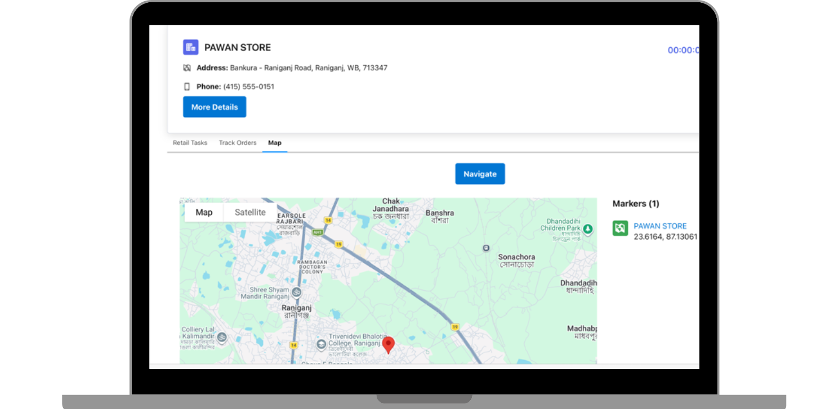
Task: Click the Banshra map label
Action: [x=440, y=217]
